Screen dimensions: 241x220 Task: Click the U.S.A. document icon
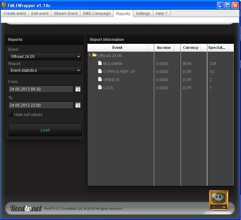100,87
